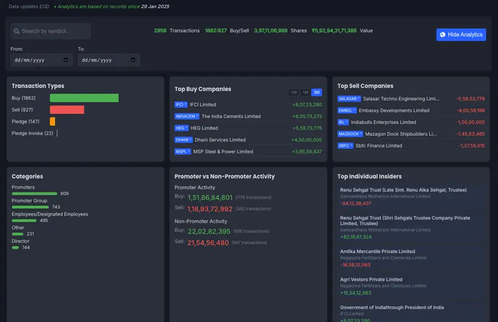Click the Employees/Designated Employees 495 bar
This screenshot has height=322, width=498.
(24, 220)
